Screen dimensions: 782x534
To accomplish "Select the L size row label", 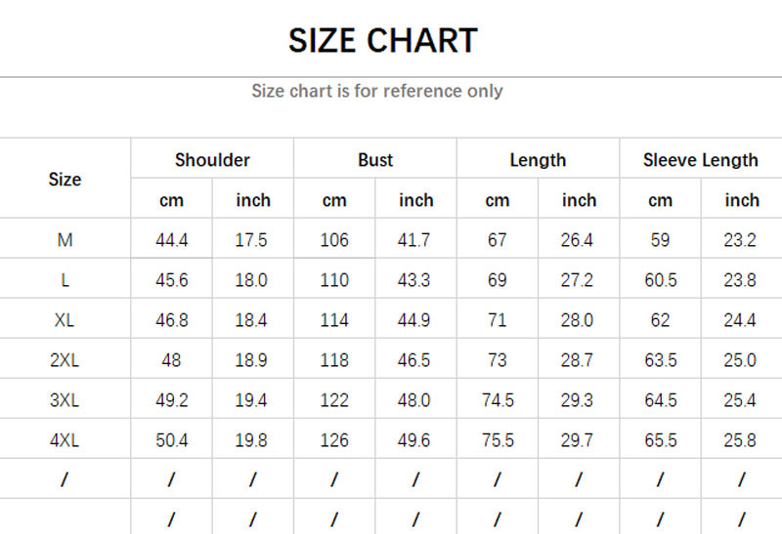I will 65,280.
